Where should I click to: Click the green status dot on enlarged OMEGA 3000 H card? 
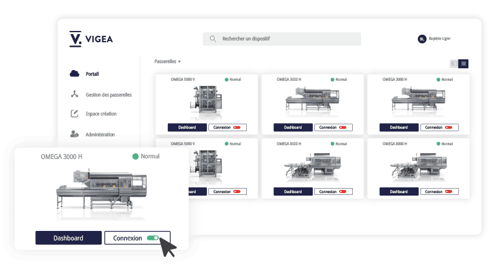(x=135, y=156)
